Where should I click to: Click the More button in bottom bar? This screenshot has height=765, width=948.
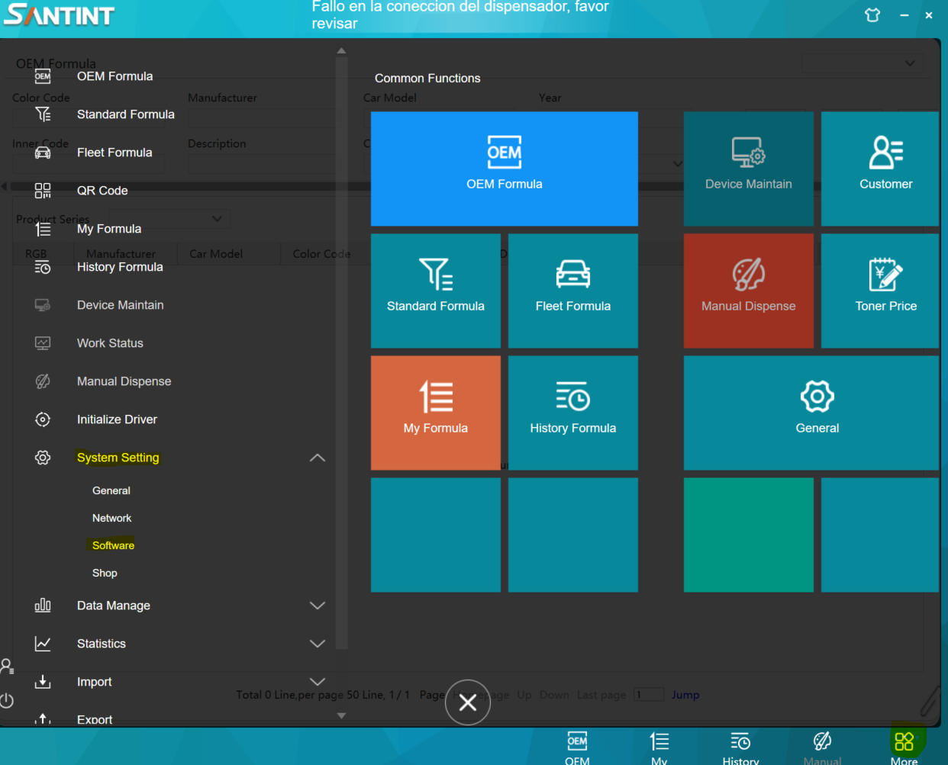904,747
